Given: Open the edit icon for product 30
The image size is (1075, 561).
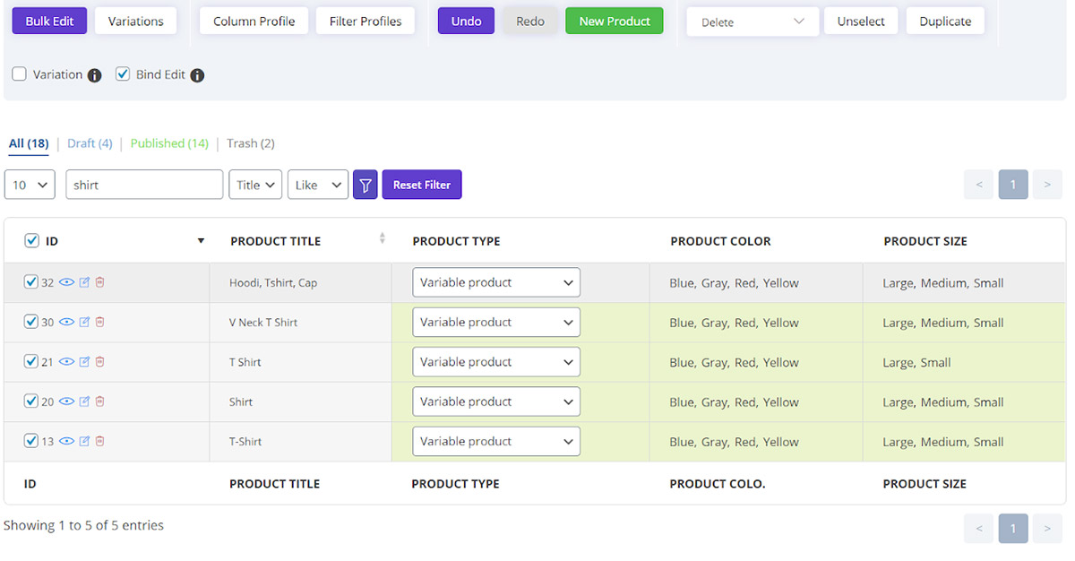Looking at the screenshot, I should (x=85, y=322).
